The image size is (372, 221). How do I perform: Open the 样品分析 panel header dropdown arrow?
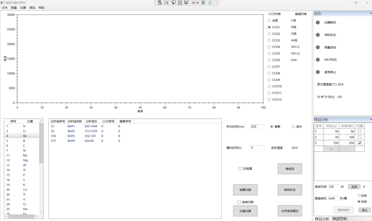[x=370, y=120]
